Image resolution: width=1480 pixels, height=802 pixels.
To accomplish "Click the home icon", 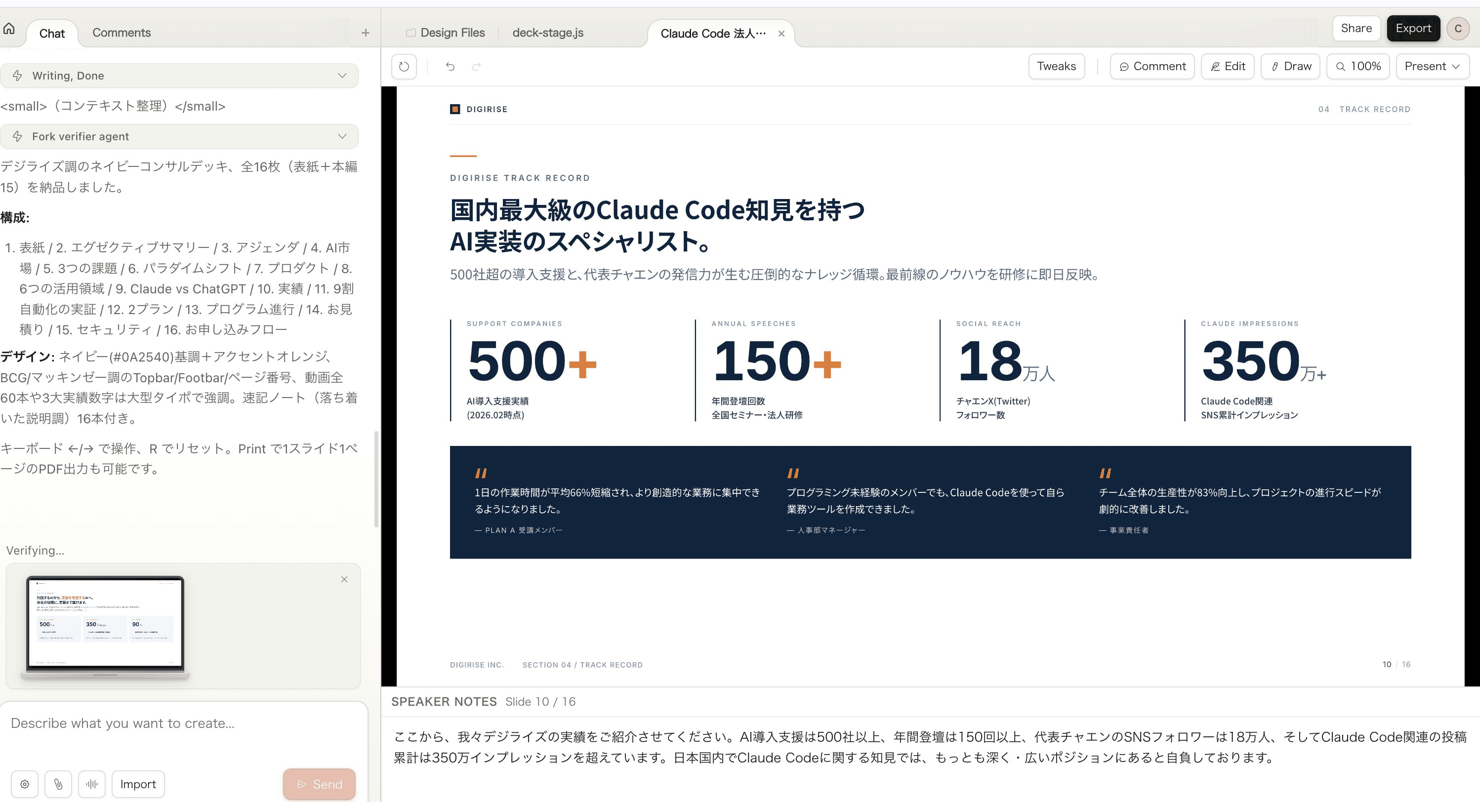I will point(9,29).
